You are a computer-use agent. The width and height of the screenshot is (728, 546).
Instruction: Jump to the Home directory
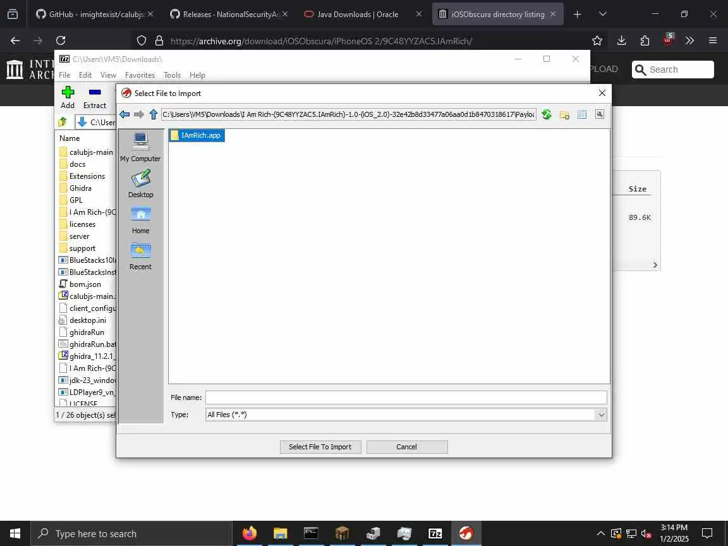click(140, 220)
